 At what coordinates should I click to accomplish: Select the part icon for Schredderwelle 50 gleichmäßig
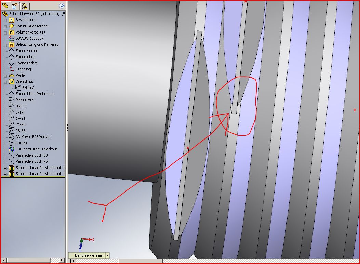click(5, 14)
